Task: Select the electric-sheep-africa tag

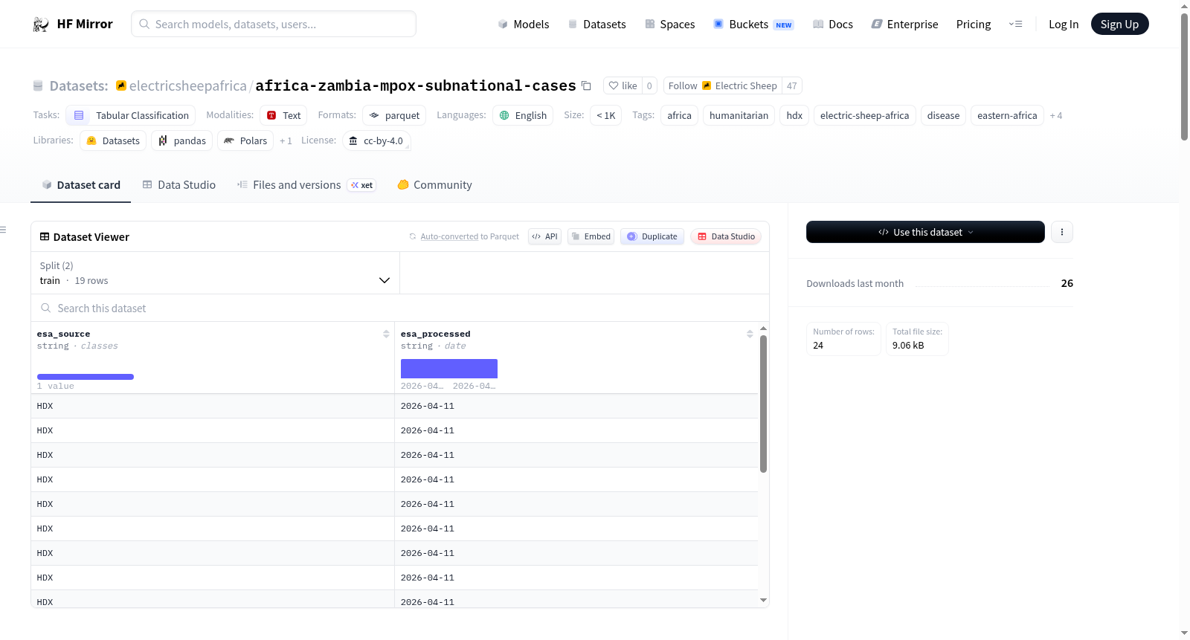Action: (864, 115)
